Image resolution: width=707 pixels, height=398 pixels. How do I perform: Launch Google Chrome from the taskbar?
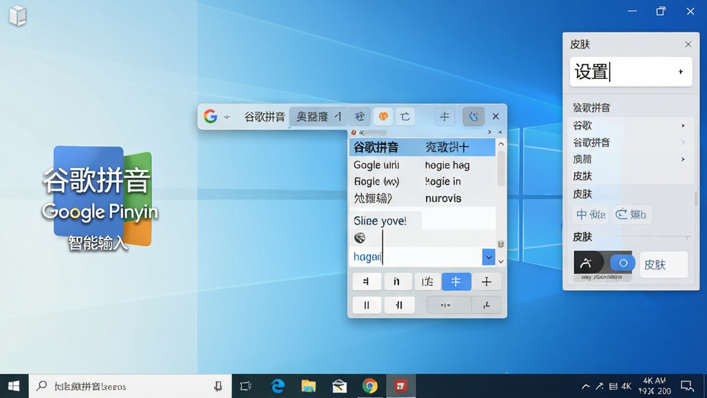tap(370, 386)
